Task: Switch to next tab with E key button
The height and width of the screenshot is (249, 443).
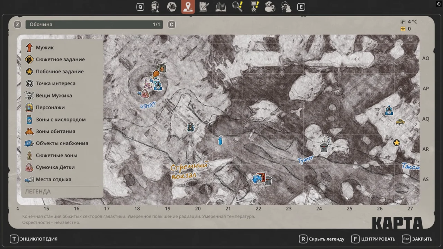Action: click(x=301, y=7)
